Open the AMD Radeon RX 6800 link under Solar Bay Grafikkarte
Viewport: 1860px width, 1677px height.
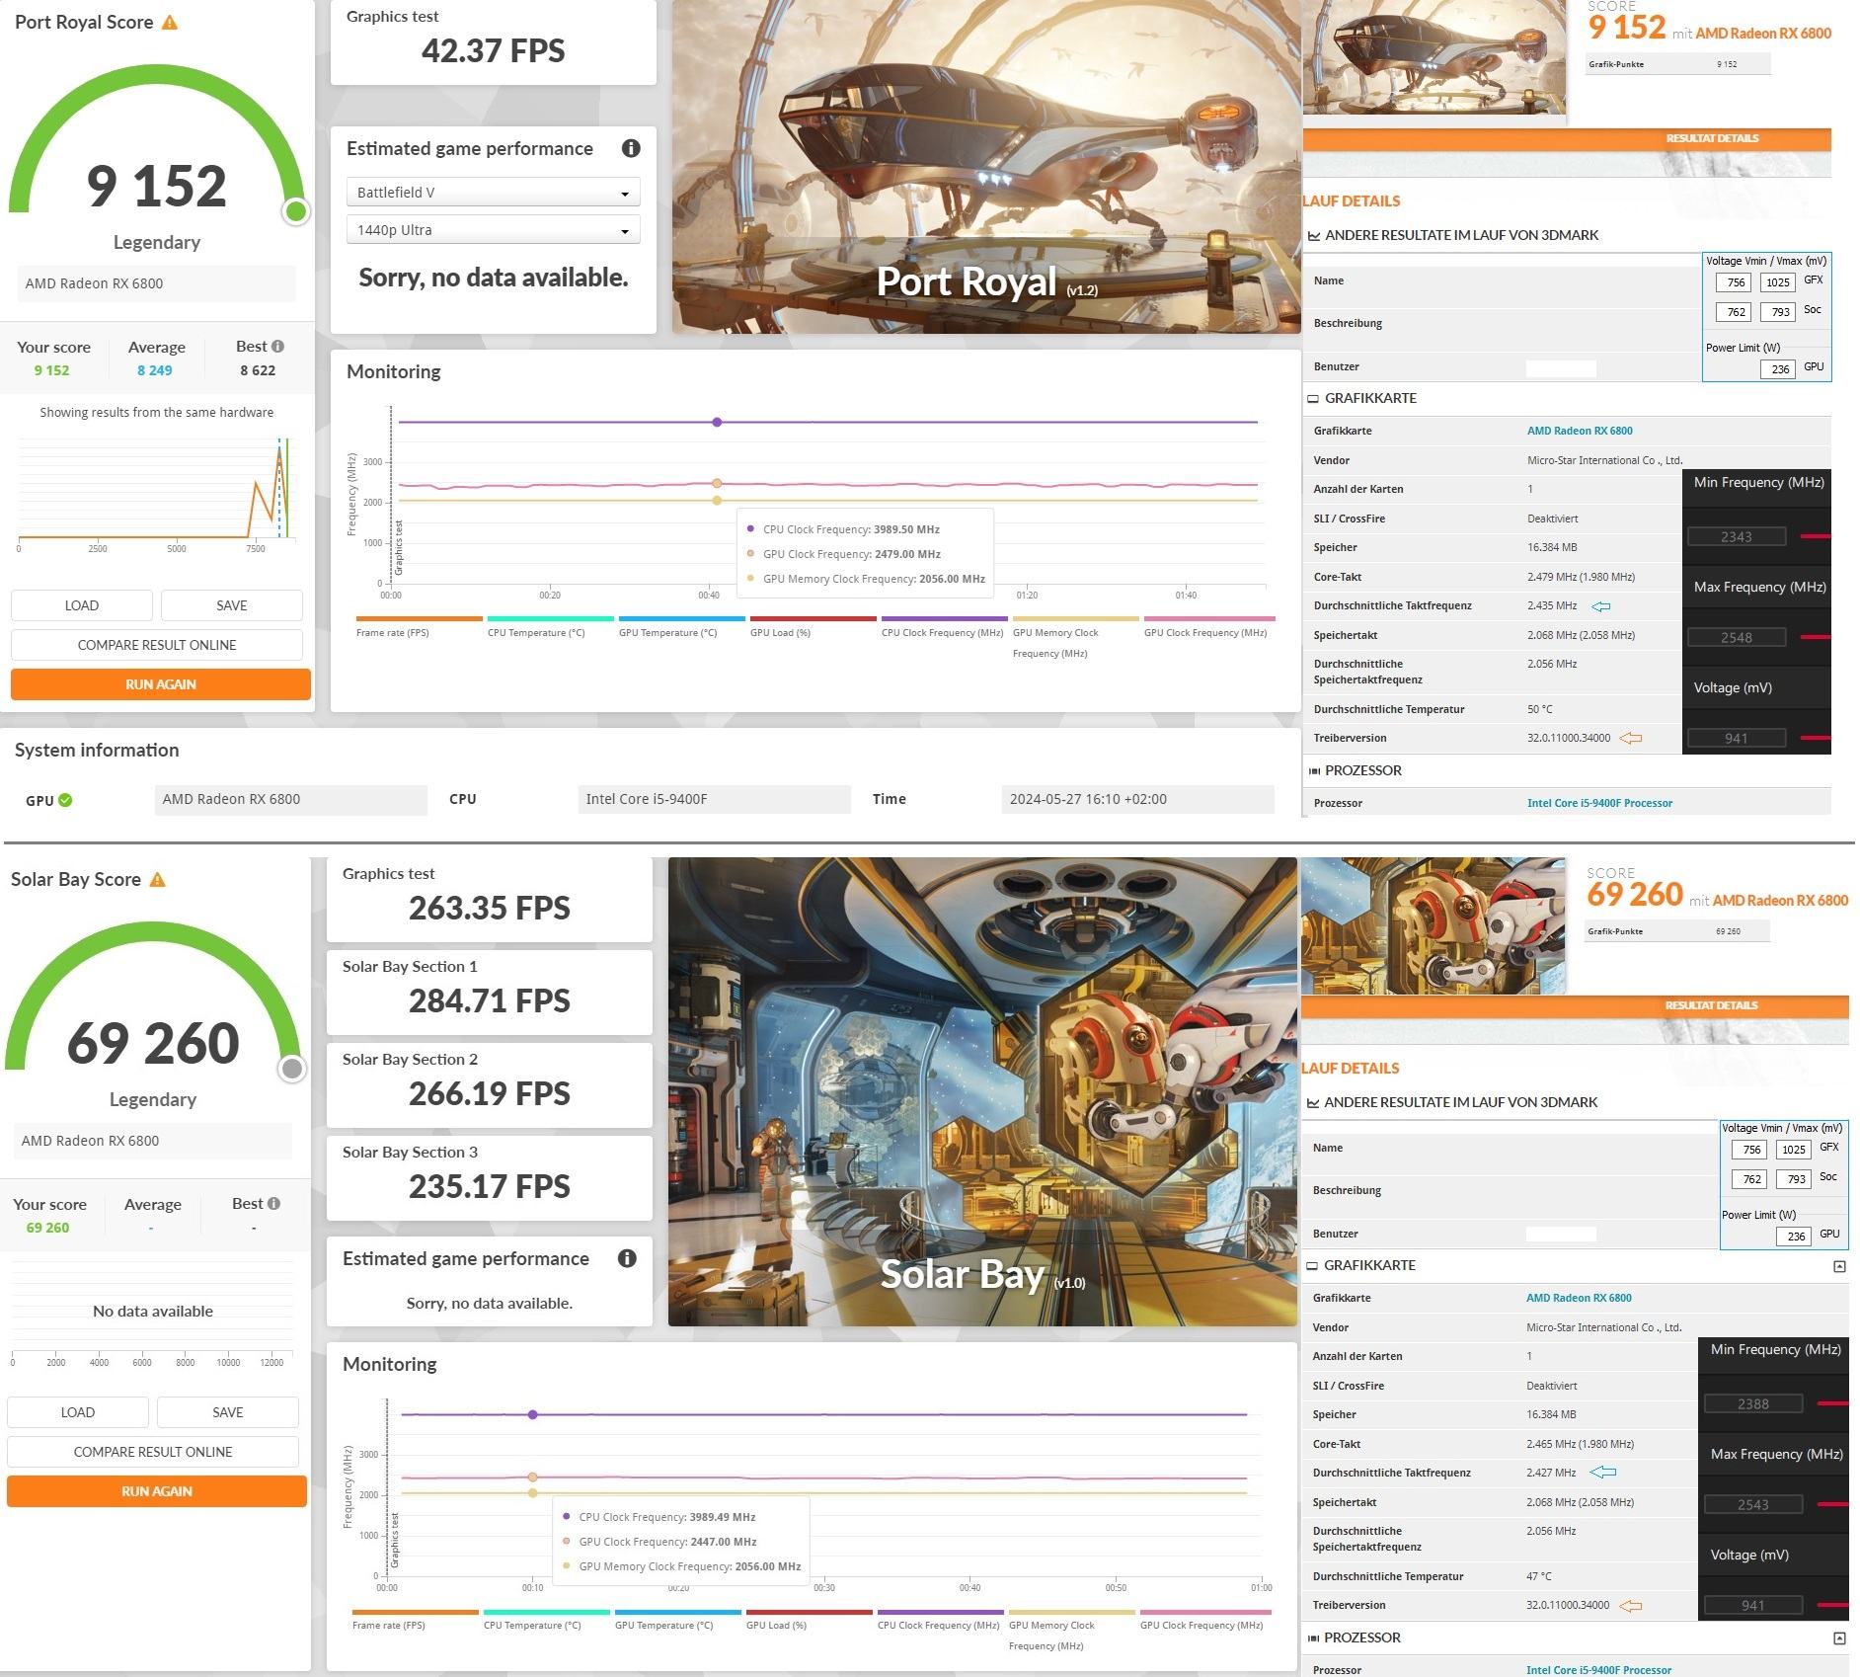1579,1298
